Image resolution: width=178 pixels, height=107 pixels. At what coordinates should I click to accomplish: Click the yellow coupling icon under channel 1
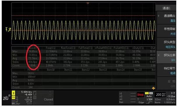click(x=13, y=98)
